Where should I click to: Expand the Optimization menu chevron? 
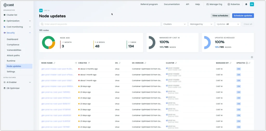pyautogui.click(x=30, y=21)
